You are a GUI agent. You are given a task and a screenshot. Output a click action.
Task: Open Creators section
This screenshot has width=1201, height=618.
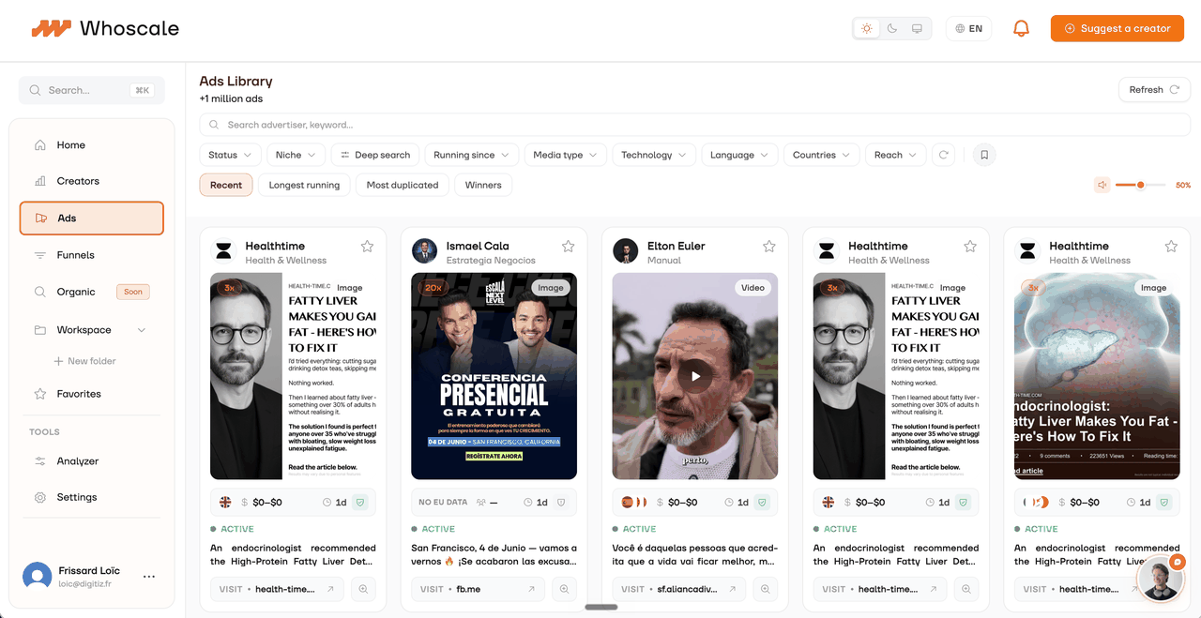click(92, 181)
